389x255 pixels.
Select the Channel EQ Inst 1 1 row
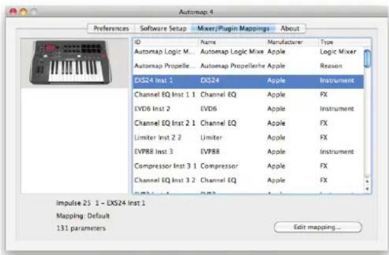pyautogui.click(x=248, y=95)
